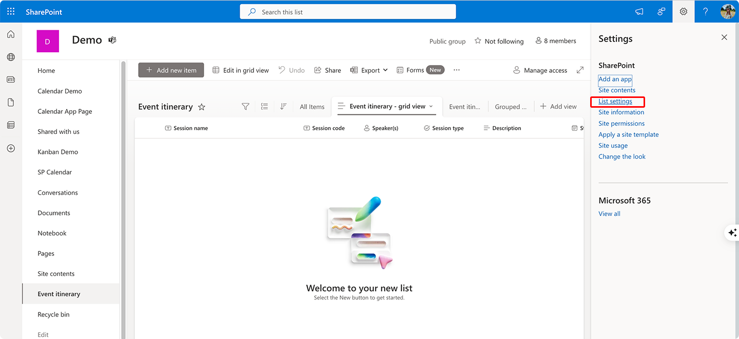Open List settings link
The height and width of the screenshot is (339, 739).
tap(615, 102)
